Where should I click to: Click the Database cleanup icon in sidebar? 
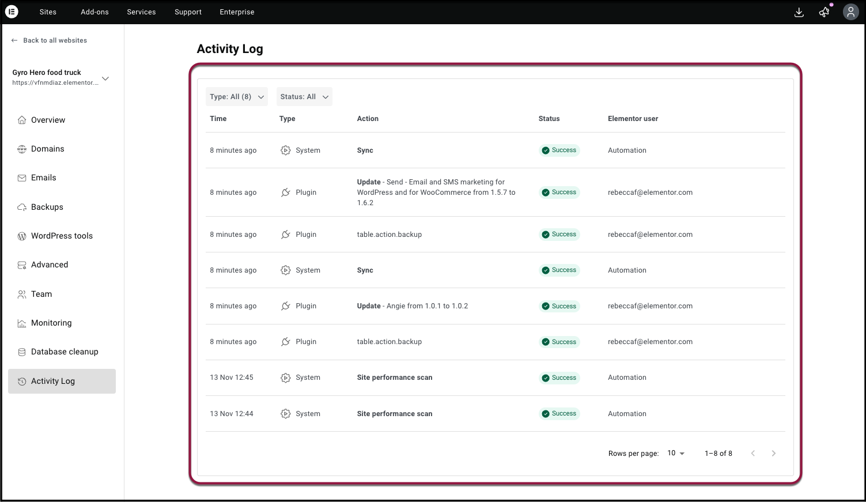pyautogui.click(x=22, y=352)
